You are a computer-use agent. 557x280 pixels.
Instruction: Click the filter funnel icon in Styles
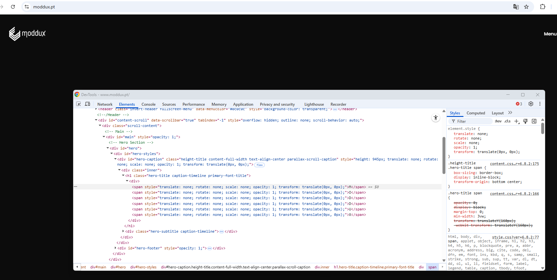(x=453, y=121)
